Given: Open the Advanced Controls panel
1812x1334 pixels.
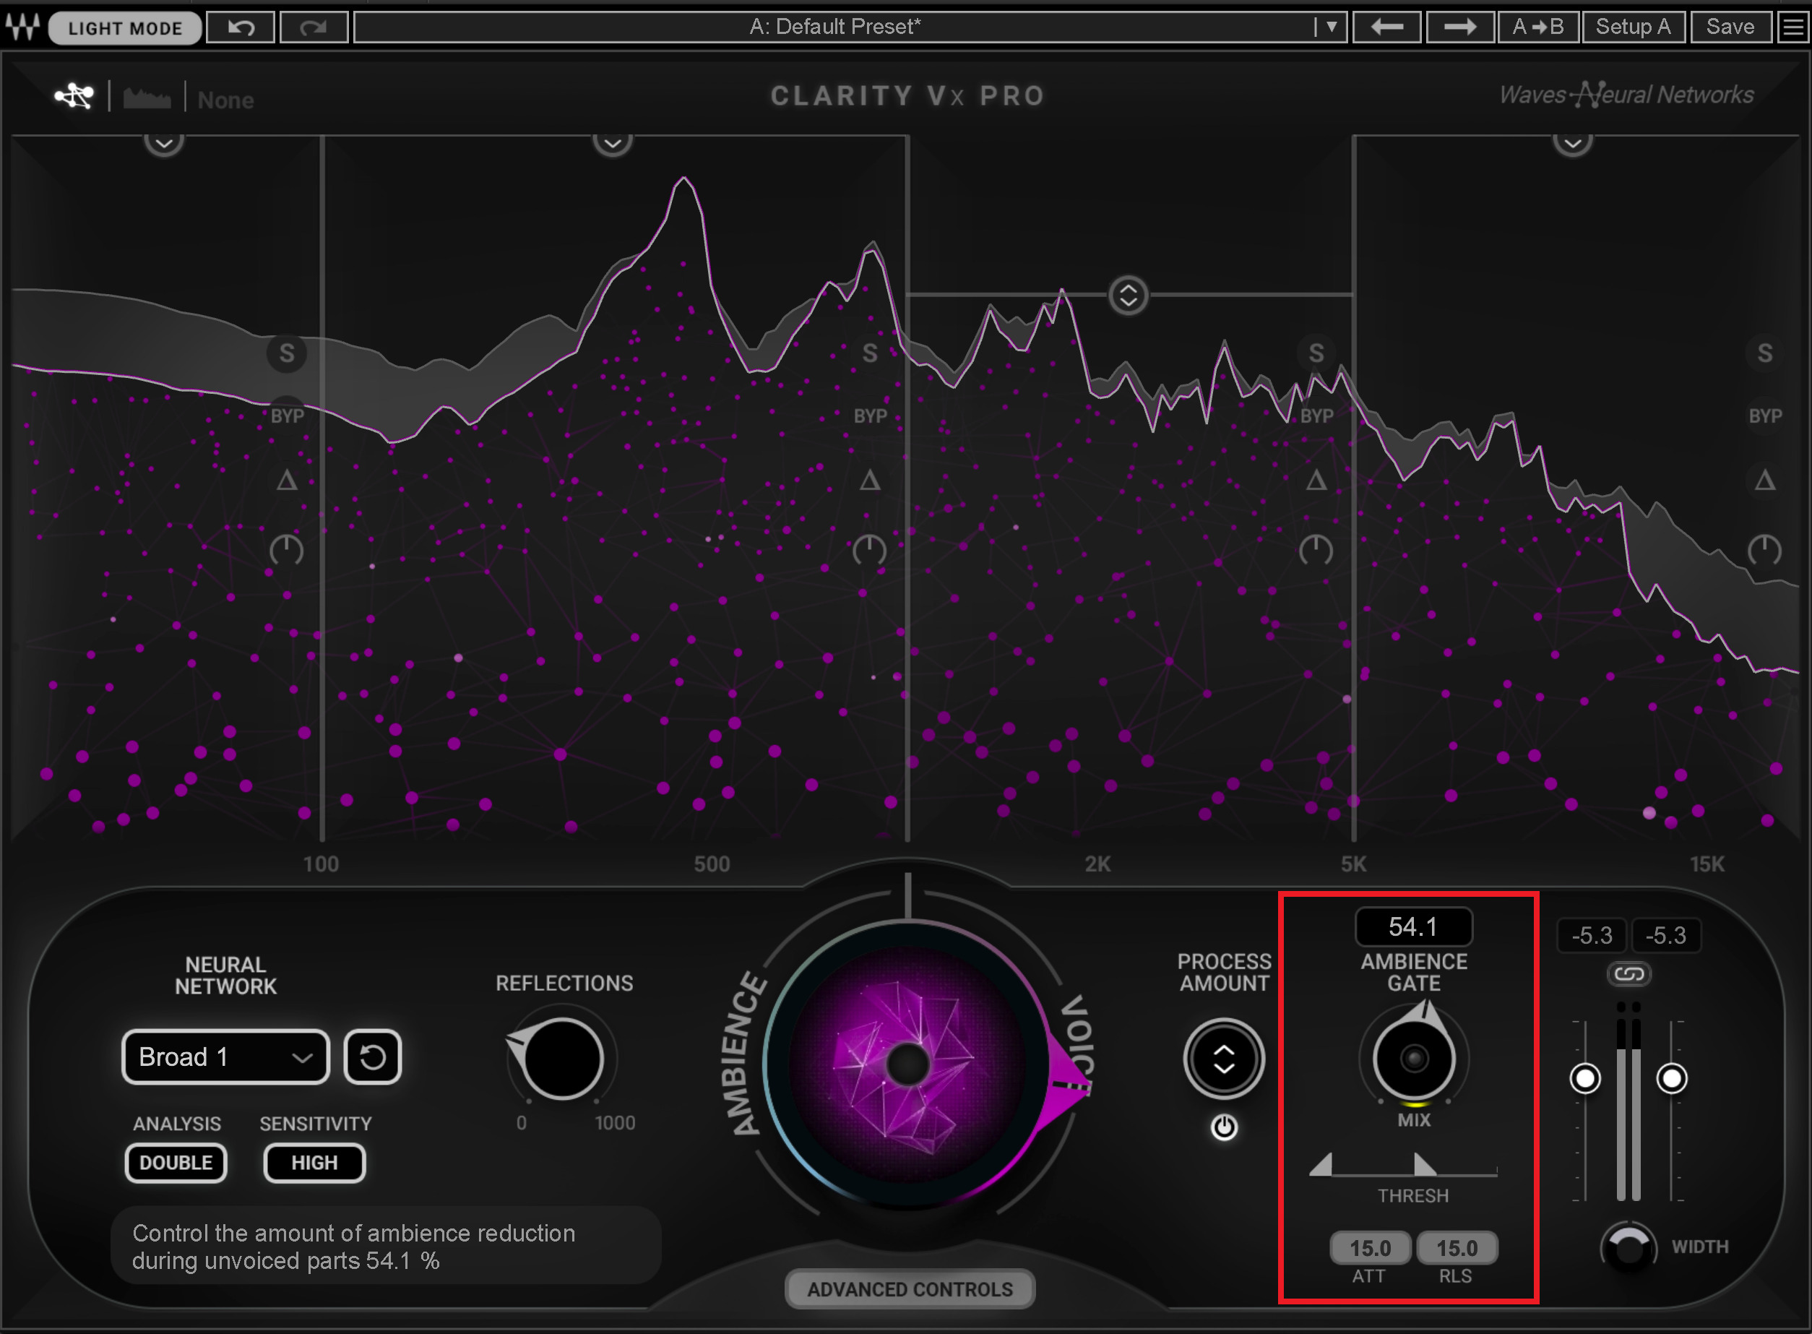Looking at the screenshot, I should pos(910,1290).
